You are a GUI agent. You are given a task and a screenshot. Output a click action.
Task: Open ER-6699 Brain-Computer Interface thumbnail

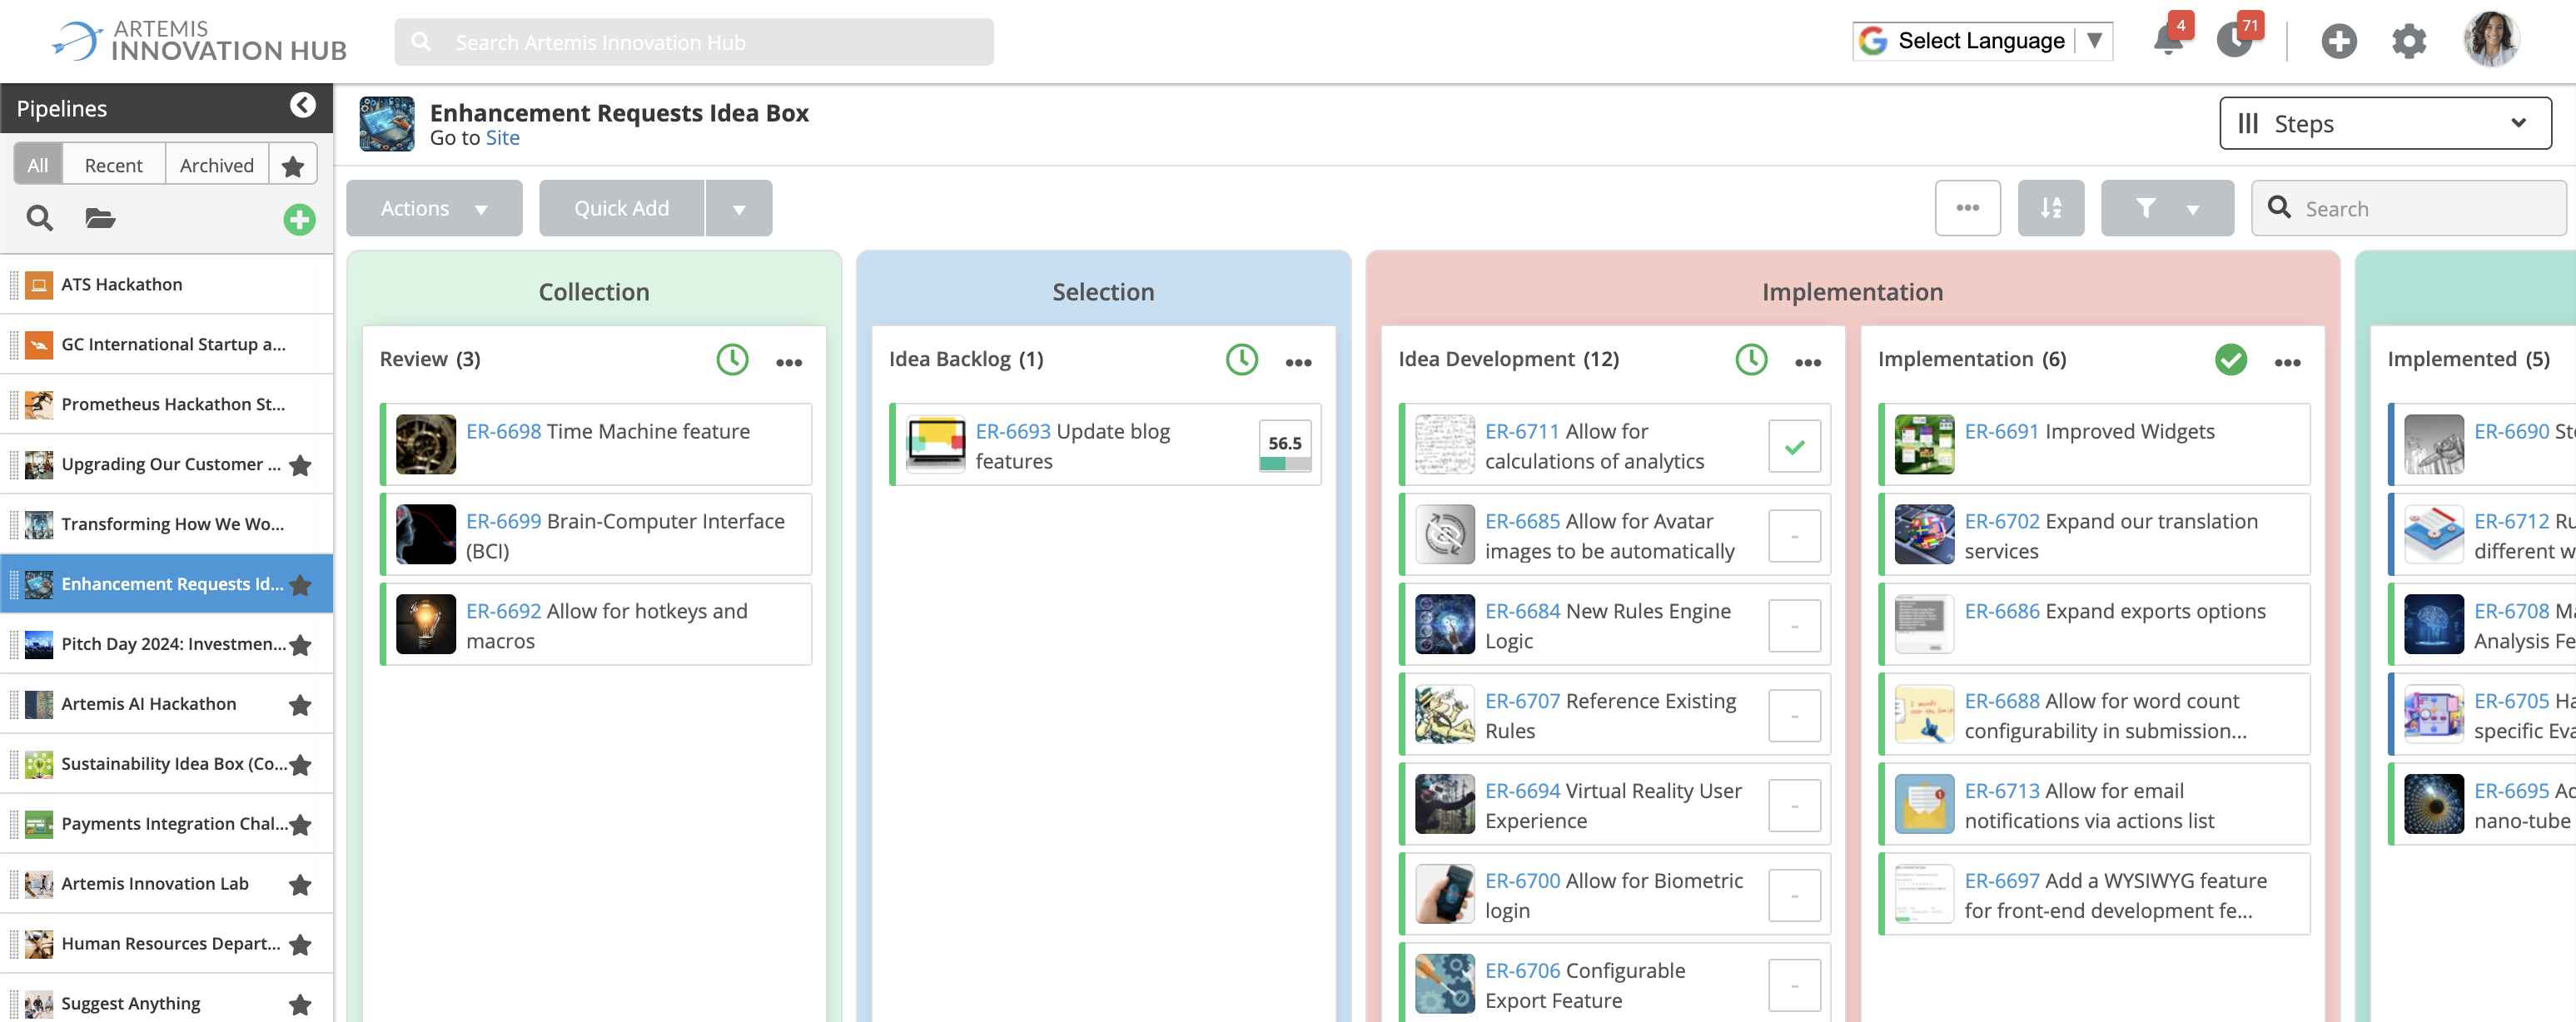(426, 535)
